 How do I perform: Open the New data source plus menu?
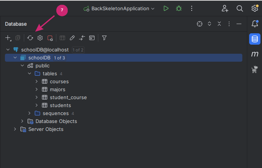(8, 38)
